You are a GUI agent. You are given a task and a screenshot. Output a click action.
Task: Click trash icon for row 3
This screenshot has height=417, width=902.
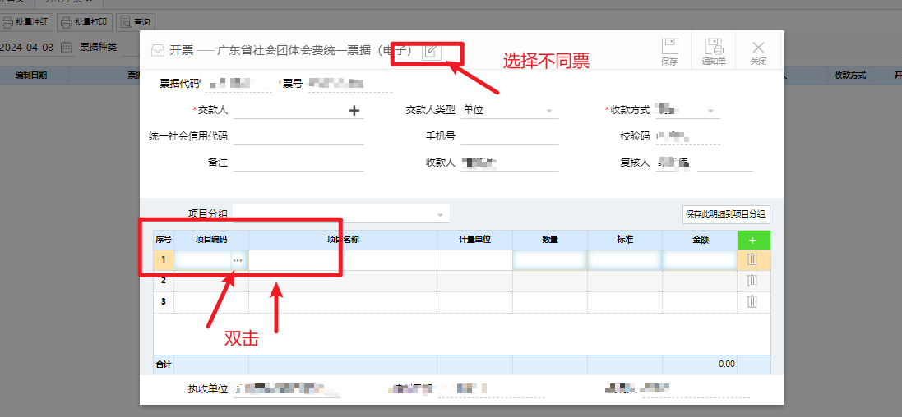[752, 301]
